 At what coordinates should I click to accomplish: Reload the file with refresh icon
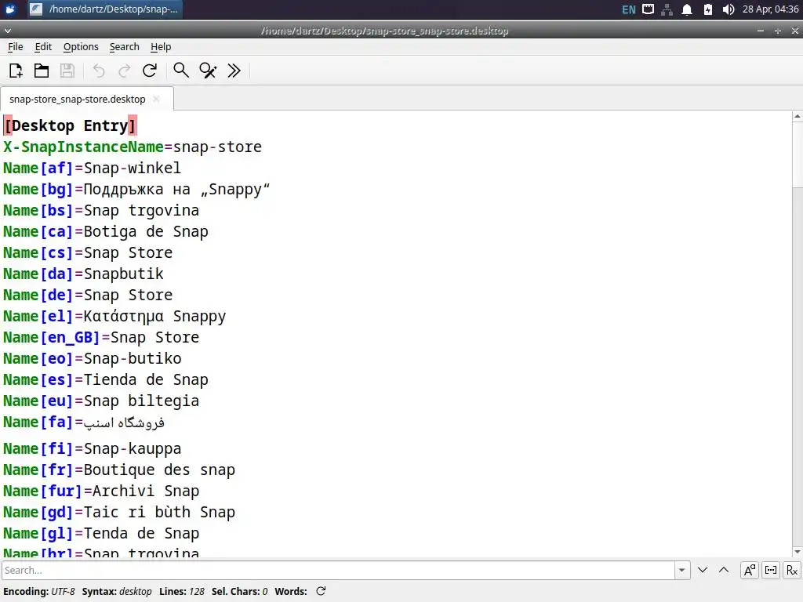(150, 71)
